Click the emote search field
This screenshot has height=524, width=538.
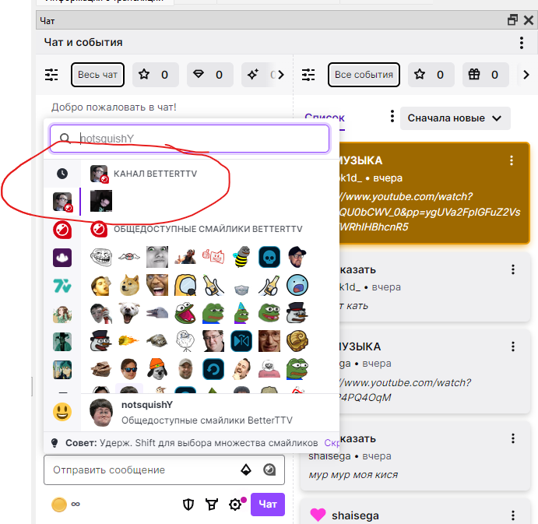coord(189,139)
